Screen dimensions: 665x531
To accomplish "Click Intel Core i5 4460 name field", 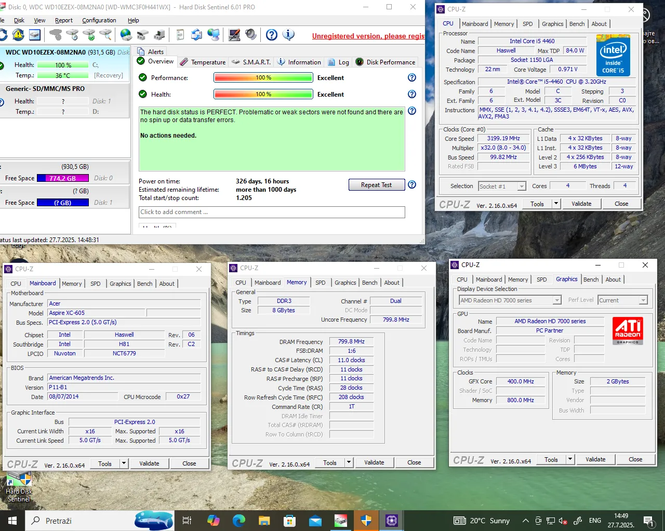I will (532, 41).
